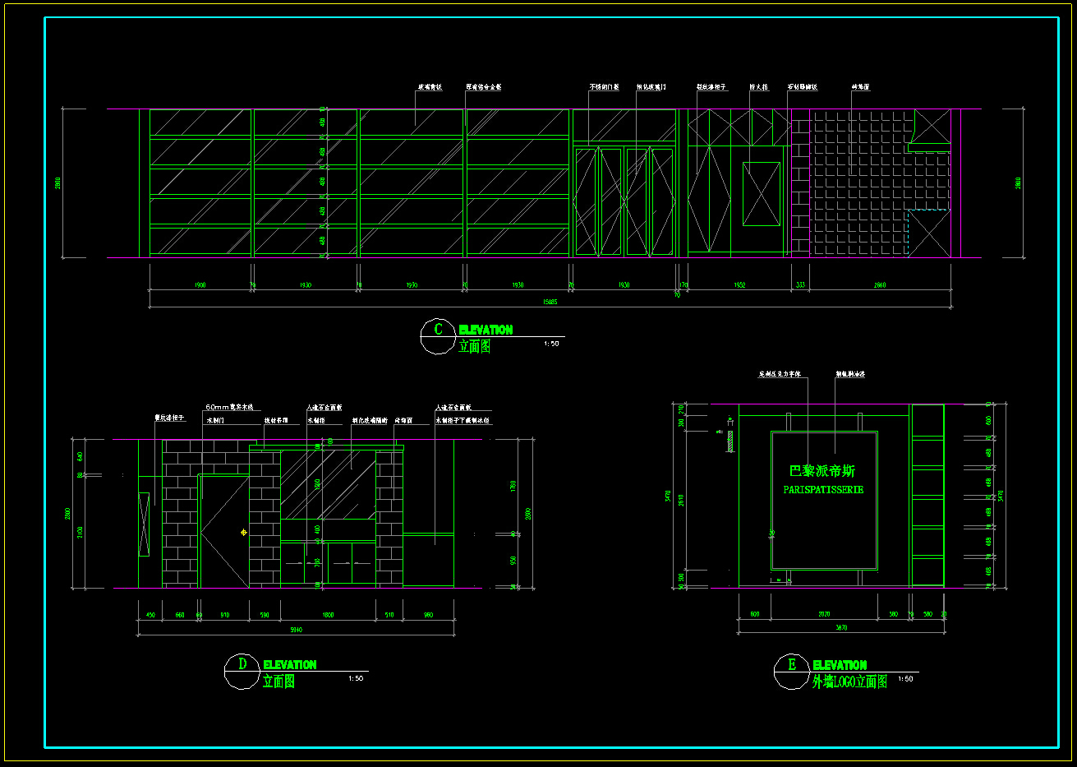The image size is (1077, 767).
Task: Select the circled E elevation marker
Action: coord(791,671)
